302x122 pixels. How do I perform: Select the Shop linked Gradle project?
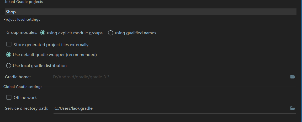[151, 12]
